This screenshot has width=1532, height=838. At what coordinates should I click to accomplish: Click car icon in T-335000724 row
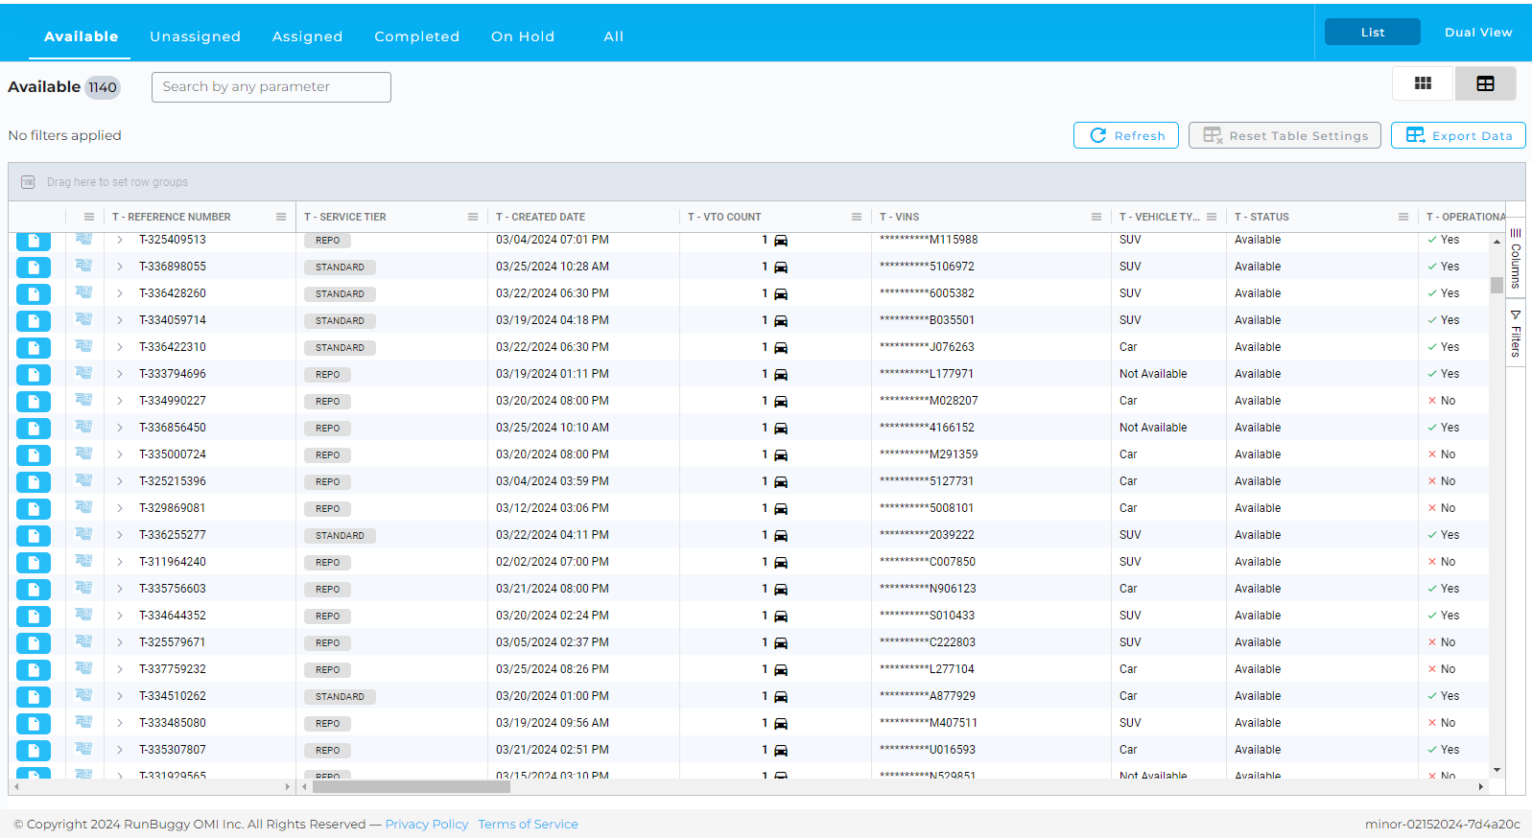point(781,455)
